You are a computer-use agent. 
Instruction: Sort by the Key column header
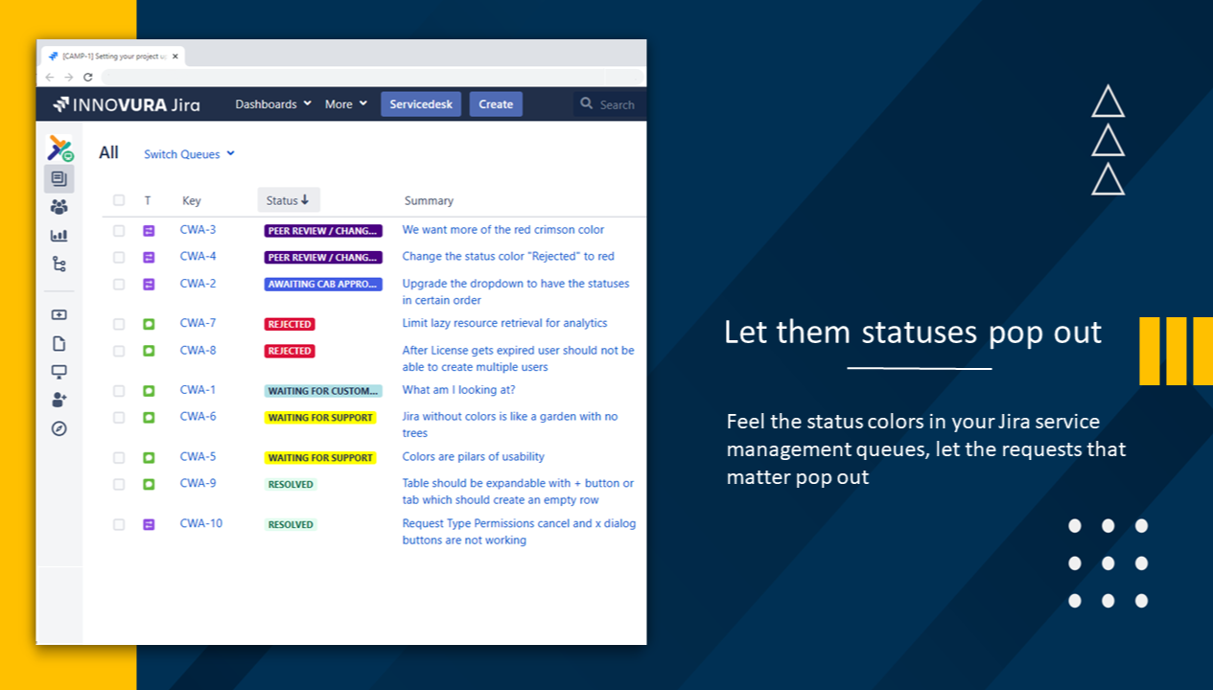192,201
